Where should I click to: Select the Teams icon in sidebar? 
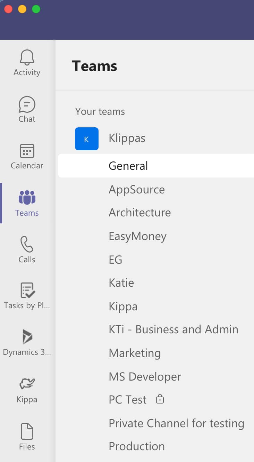click(27, 198)
